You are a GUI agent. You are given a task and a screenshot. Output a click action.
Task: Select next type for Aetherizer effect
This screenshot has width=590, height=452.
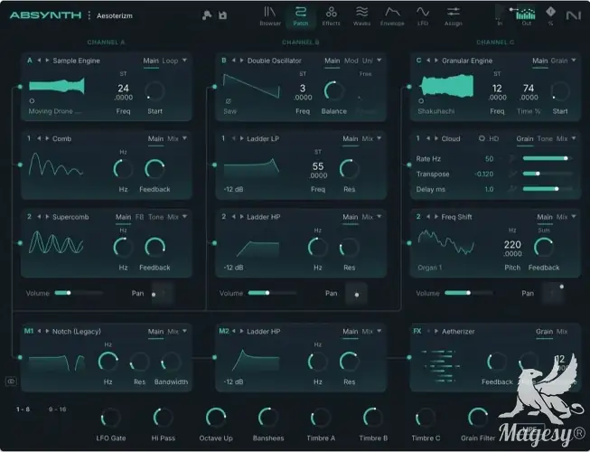click(x=436, y=331)
